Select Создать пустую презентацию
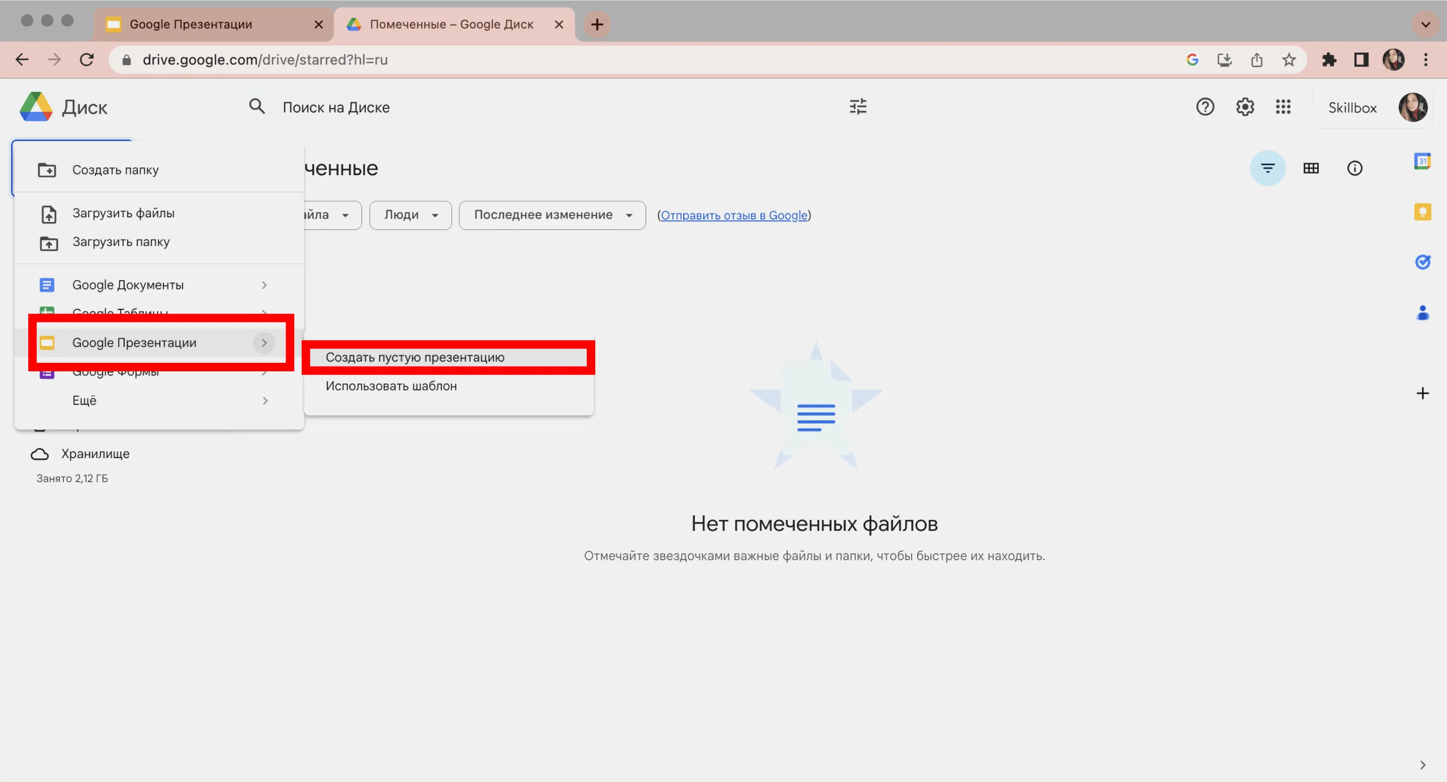 [x=414, y=358]
